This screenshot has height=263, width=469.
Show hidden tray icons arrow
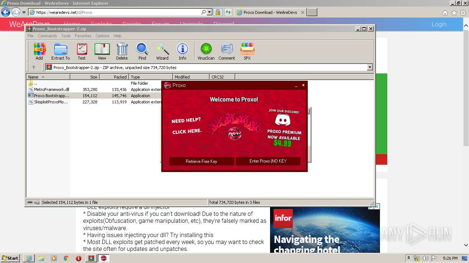(409, 258)
